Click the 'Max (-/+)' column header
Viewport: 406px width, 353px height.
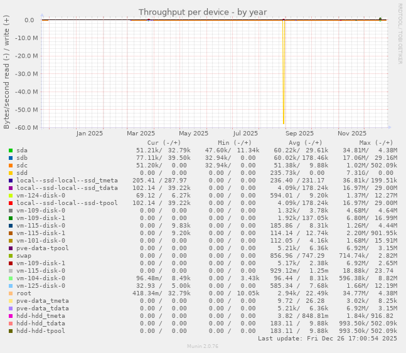[x=376, y=142]
